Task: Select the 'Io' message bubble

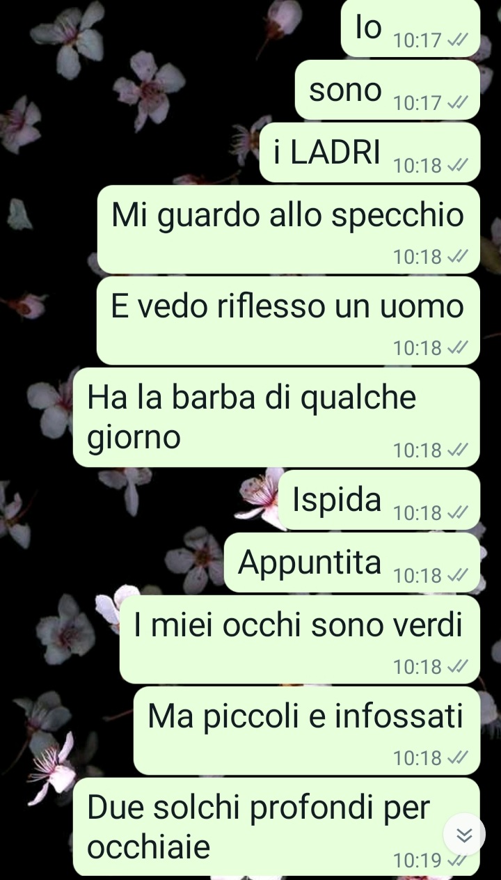Action: point(411,28)
